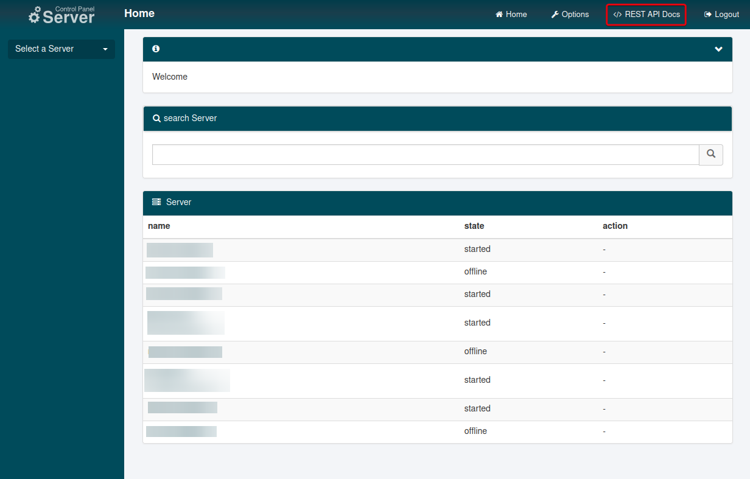Click the wrench icon beside Options
This screenshot has width=750, height=479.
[555, 15]
